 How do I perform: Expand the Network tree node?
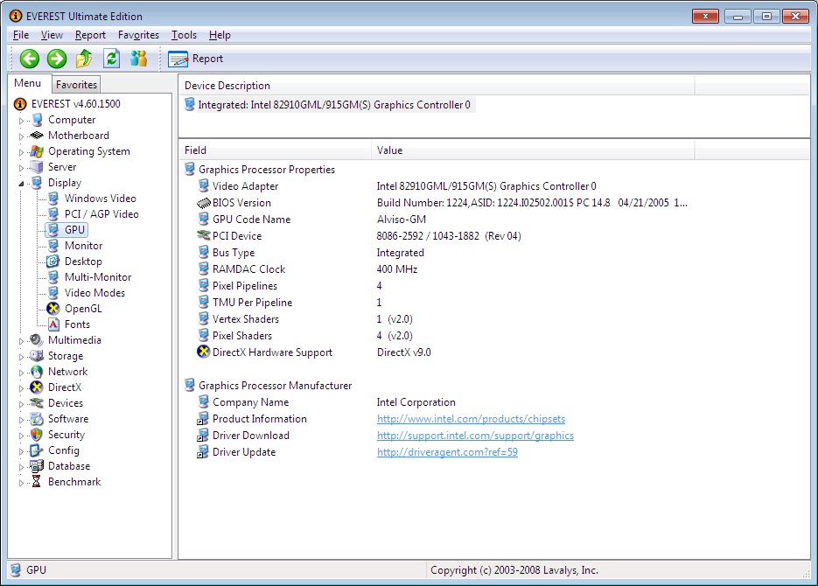point(21,373)
